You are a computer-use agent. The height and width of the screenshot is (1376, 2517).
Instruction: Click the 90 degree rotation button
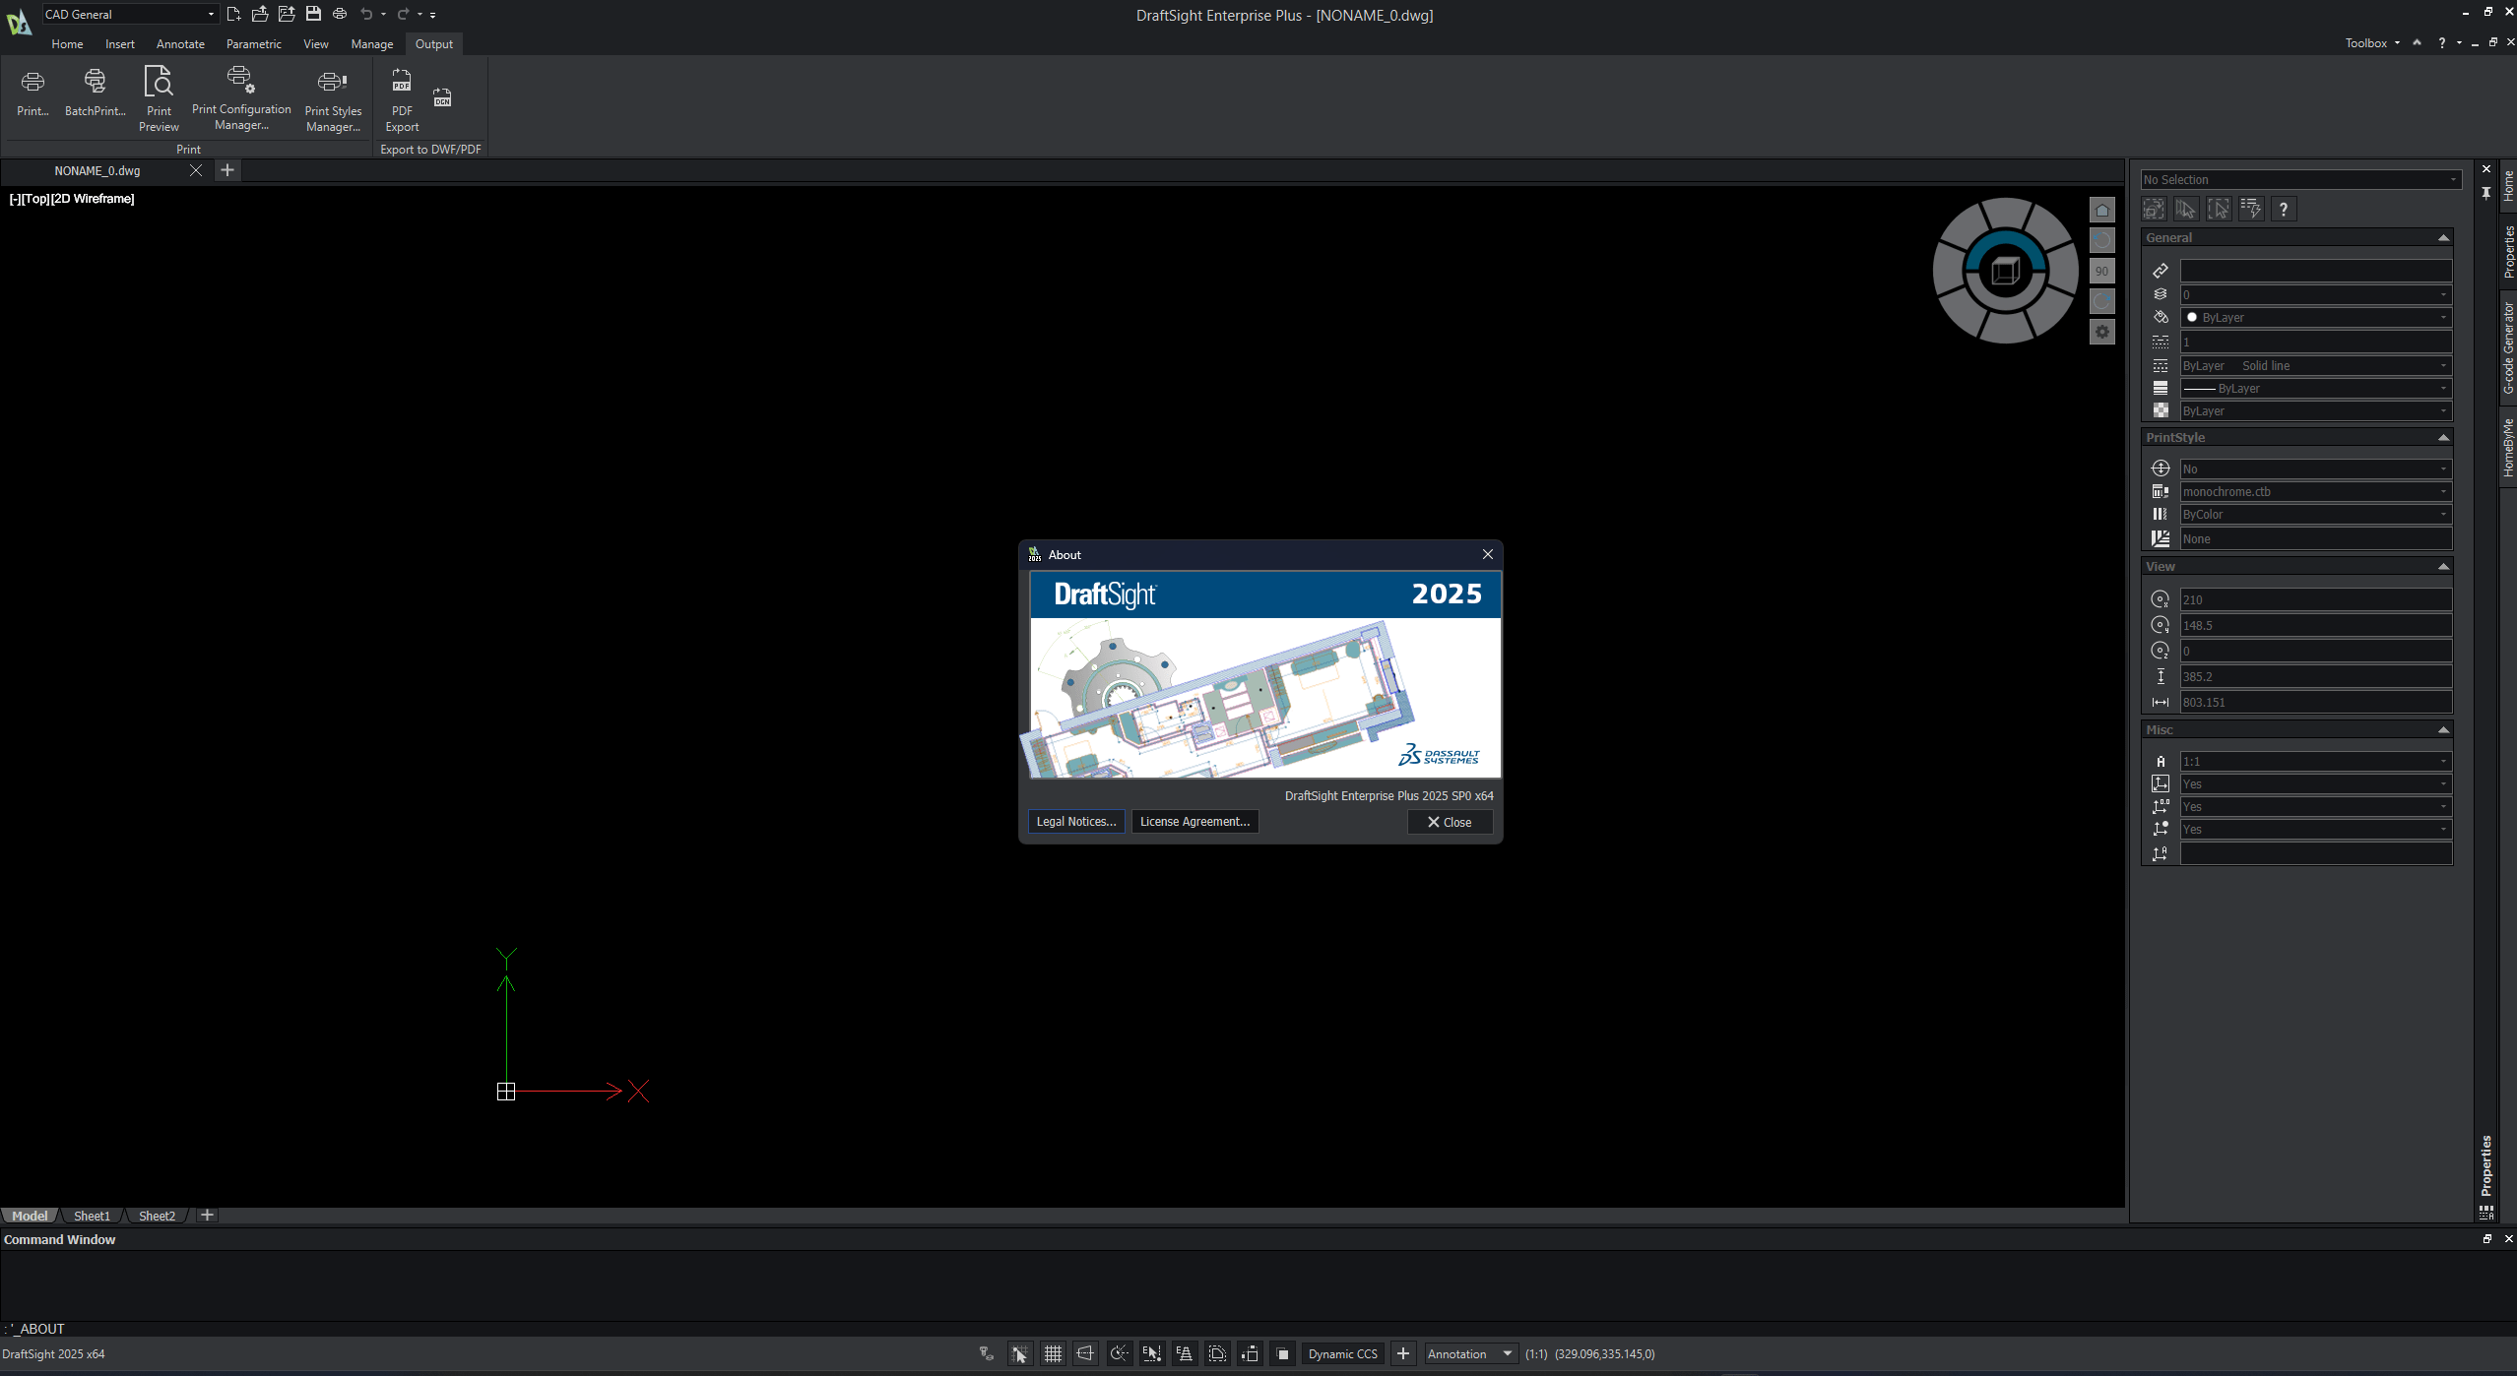(x=2101, y=271)
